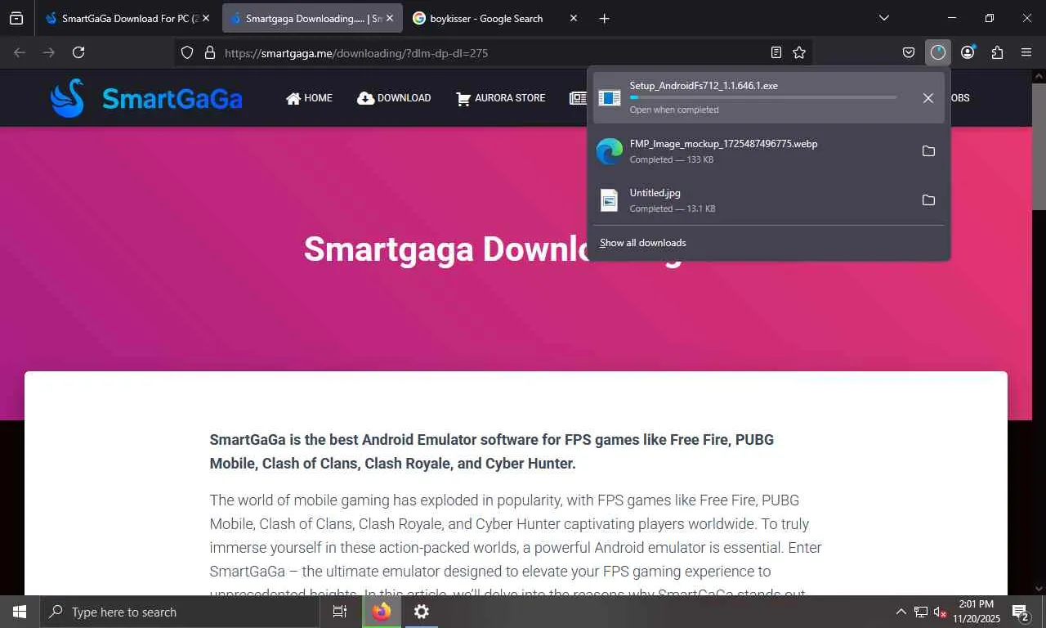Select the Smartgaga Downloading tab
The image size is (1046, 628).
[312, 18]
